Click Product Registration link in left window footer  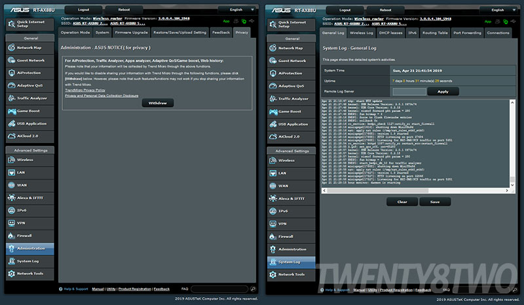click(135, 289)
